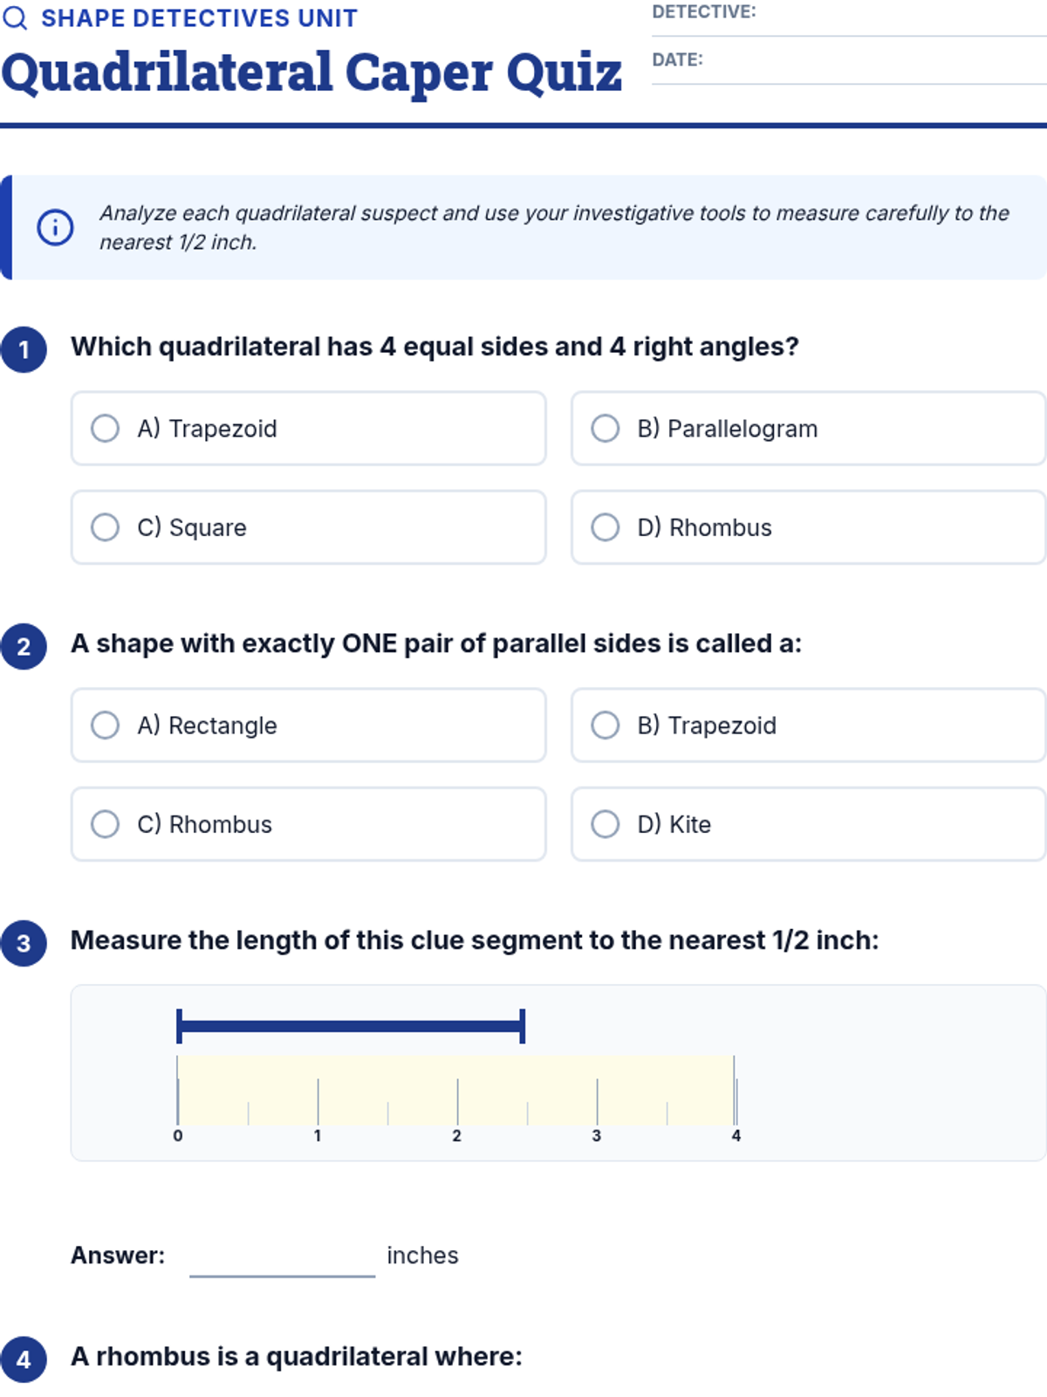Viewport: 1047px width, 1397px height.
Task: Click the info circle icon
Action: 55,228
